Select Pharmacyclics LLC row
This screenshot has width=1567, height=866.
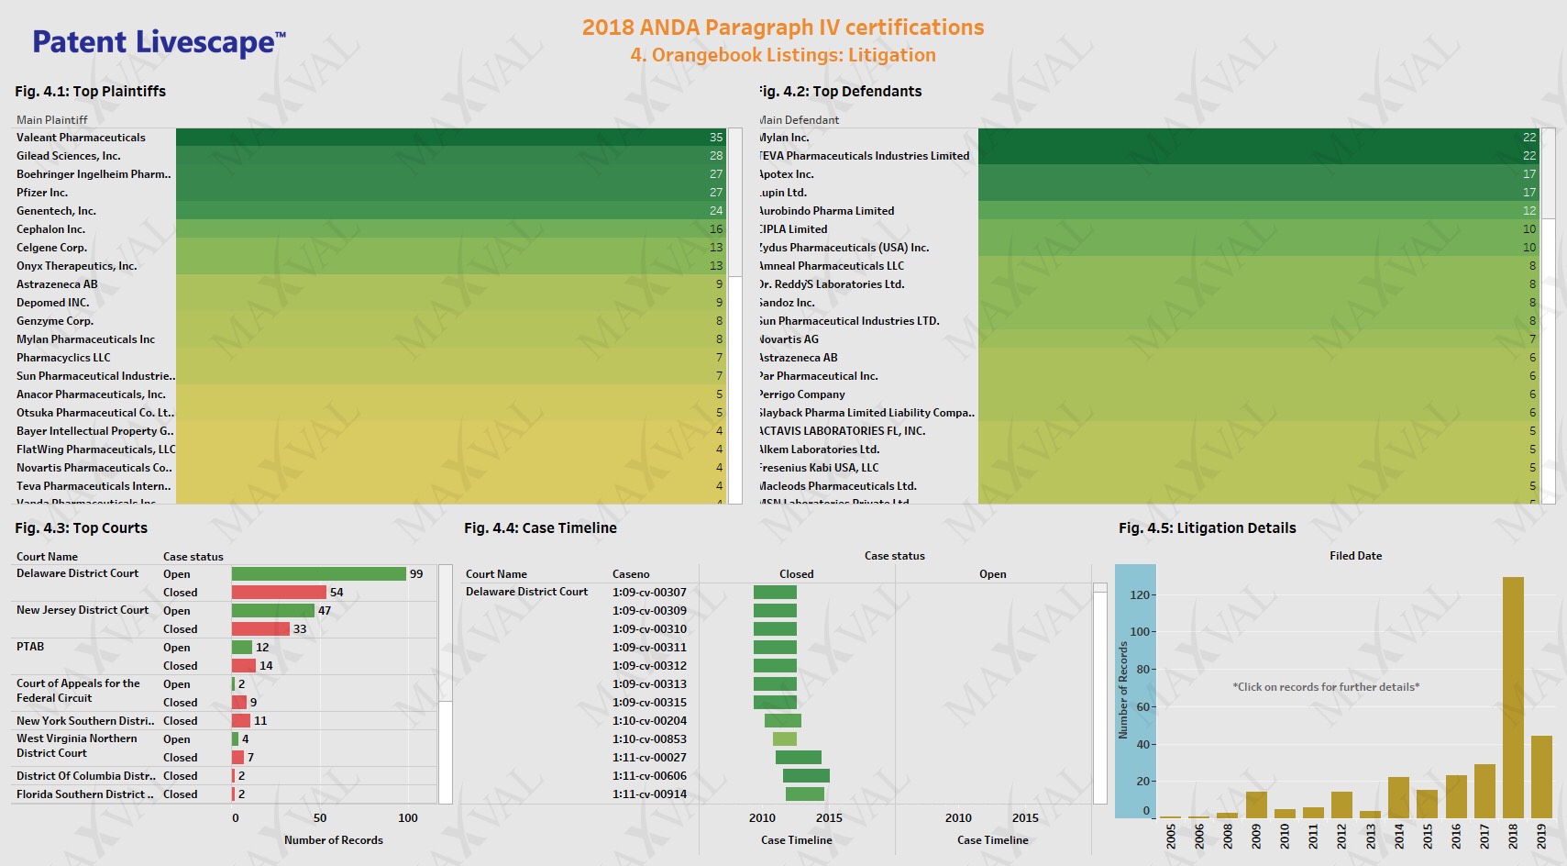click(370, 358)
